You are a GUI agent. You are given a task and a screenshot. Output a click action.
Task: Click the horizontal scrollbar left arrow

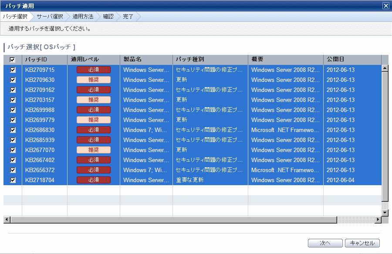(7, 220)
